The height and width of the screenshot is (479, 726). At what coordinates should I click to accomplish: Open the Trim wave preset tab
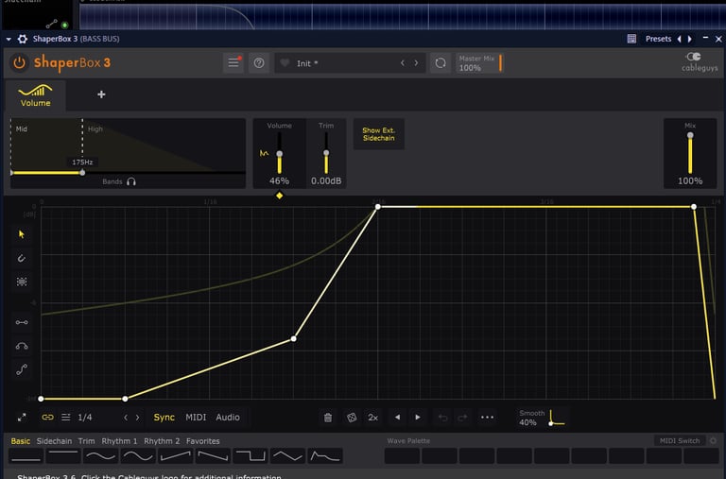click(x=86, y=441)
